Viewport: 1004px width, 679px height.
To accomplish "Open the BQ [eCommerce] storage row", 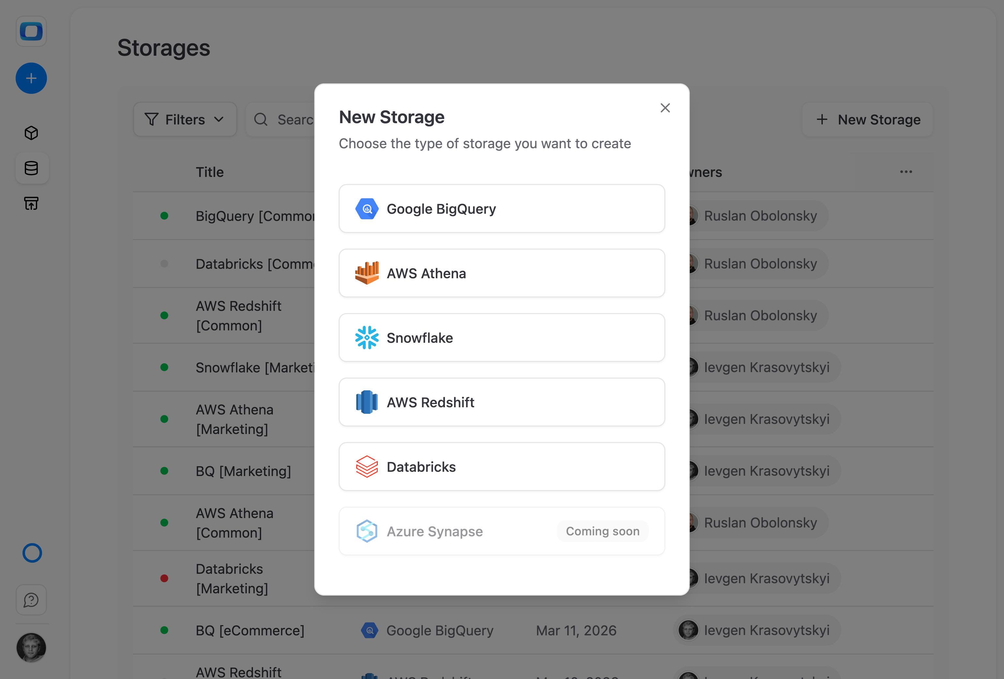I will click(533, 630).
